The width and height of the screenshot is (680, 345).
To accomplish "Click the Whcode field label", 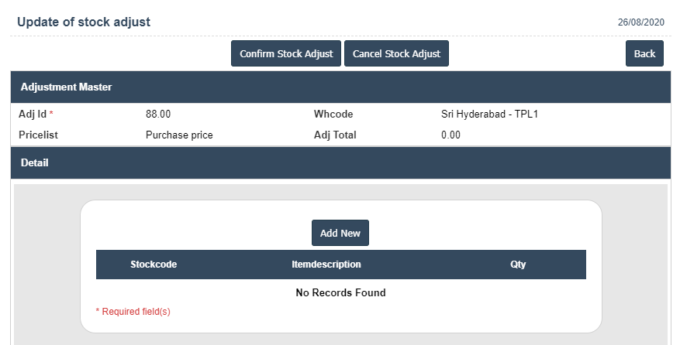I will point(333,114).
